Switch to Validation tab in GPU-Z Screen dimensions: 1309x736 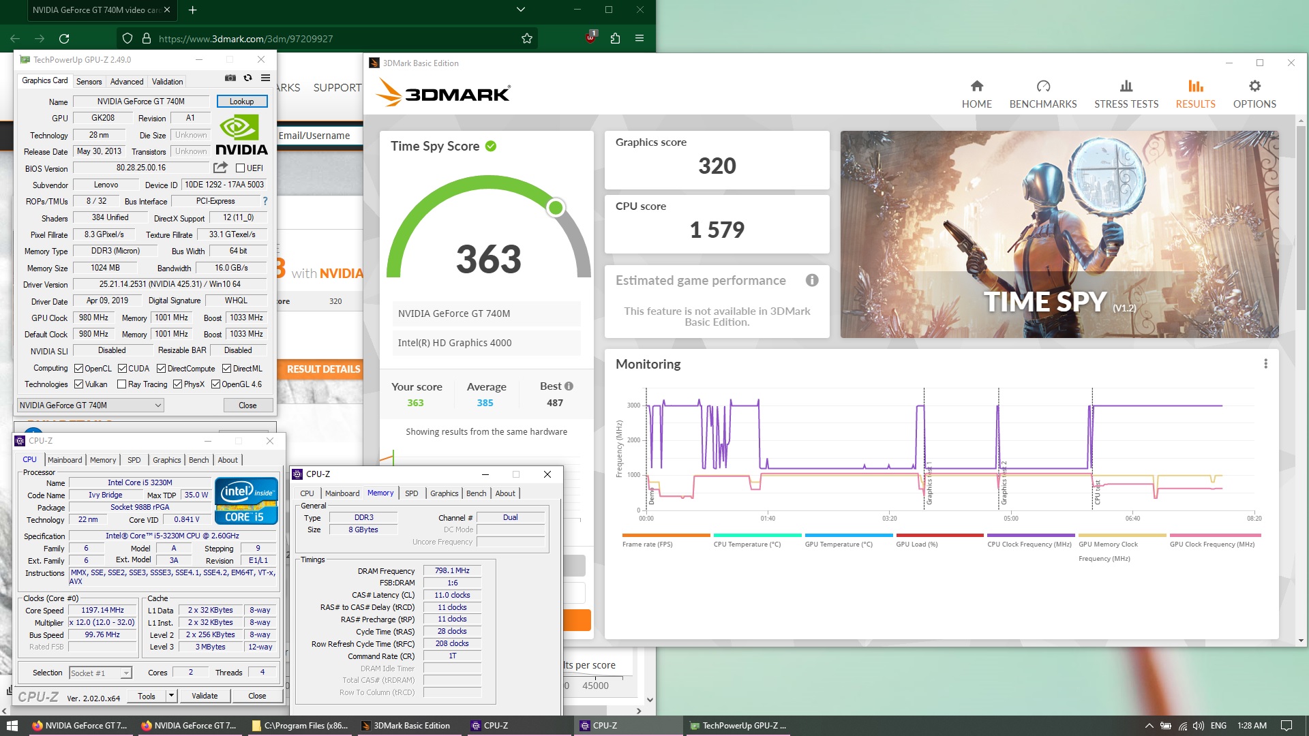click(x=167, y=82)
